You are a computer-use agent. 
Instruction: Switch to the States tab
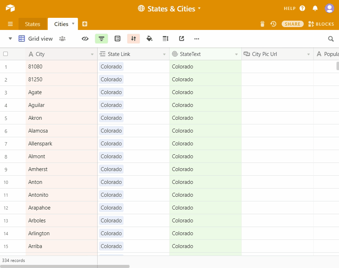coord(32,24)
